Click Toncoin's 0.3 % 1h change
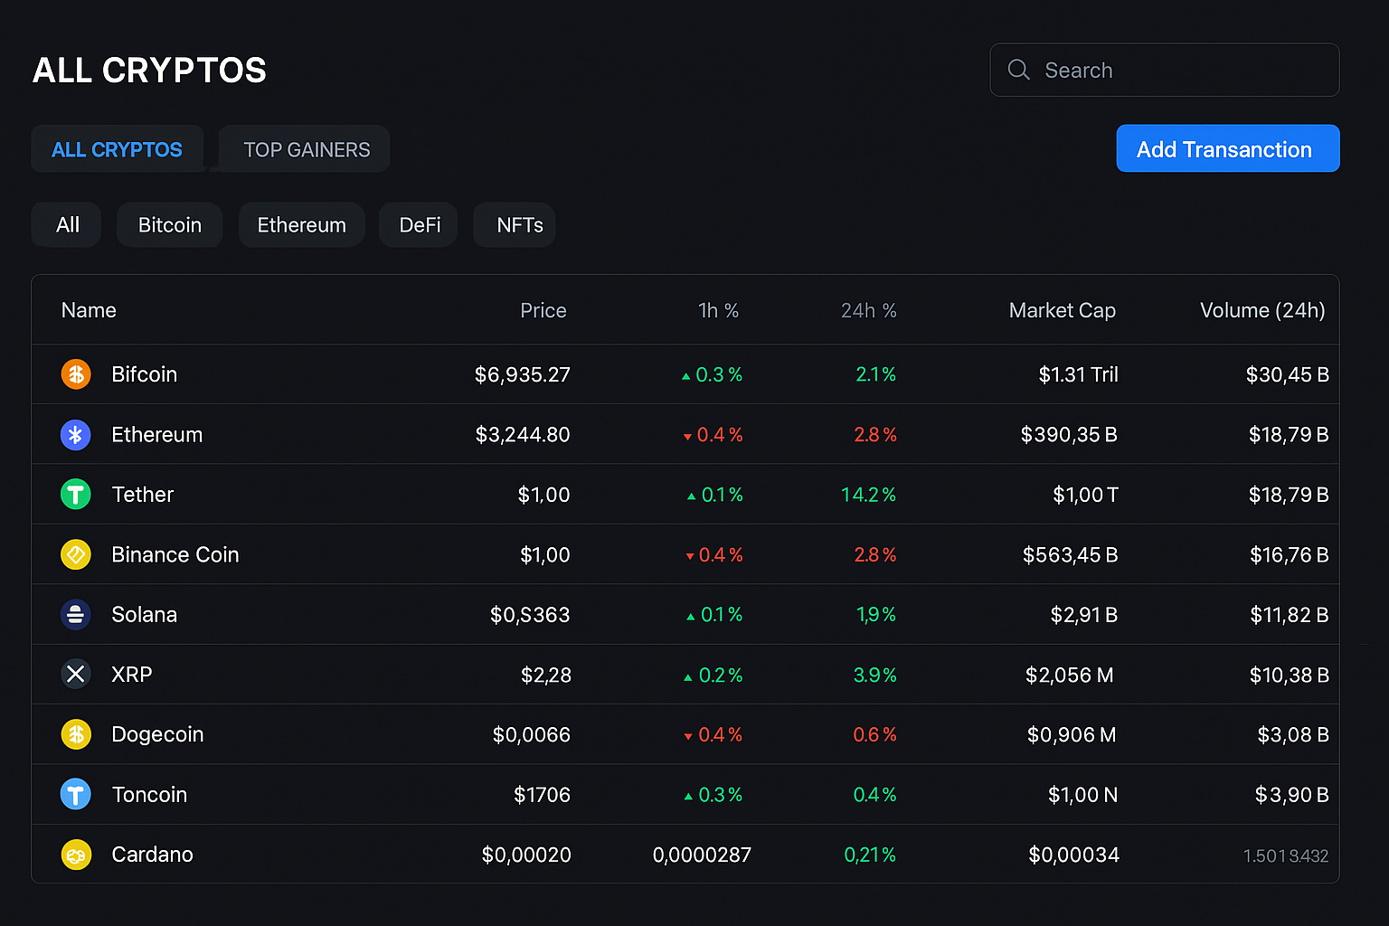1389x926 pixels. point(713,795)
